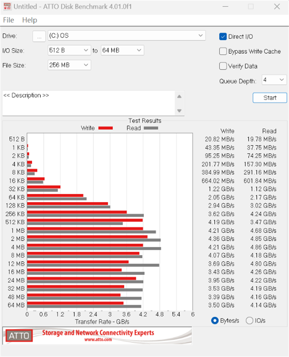Click the drive browse (...) button
This screenshot has height=357, width=289.
tap(39, 36)
